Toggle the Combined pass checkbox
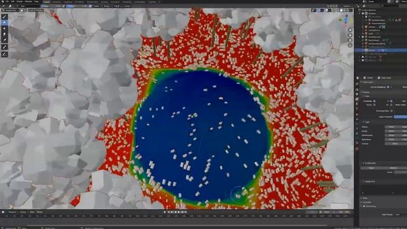 tap(375, 101)
